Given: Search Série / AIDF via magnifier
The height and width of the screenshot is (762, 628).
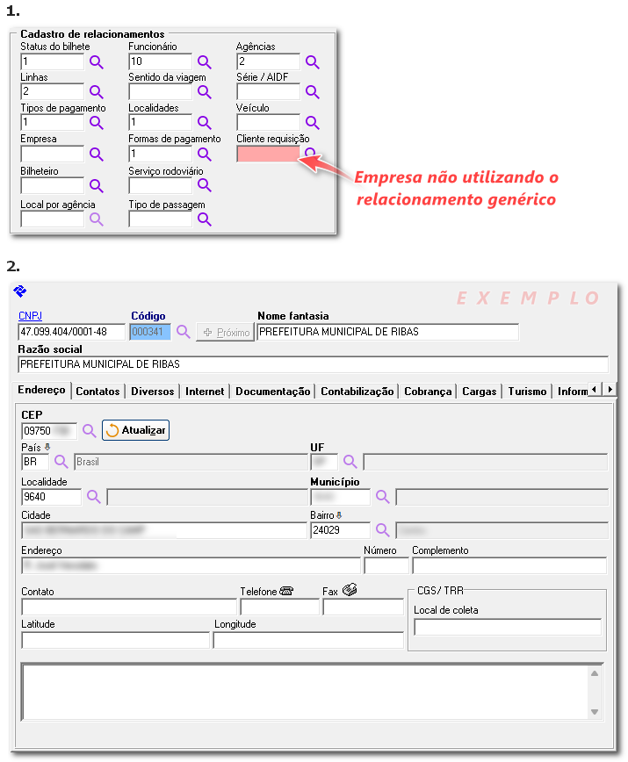Looking at the screenshot, I should pos(312,92).
